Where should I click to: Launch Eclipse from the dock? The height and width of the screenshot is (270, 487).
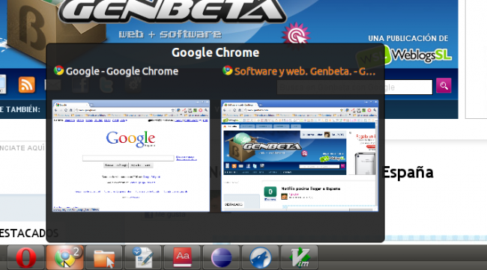point(221,257)
